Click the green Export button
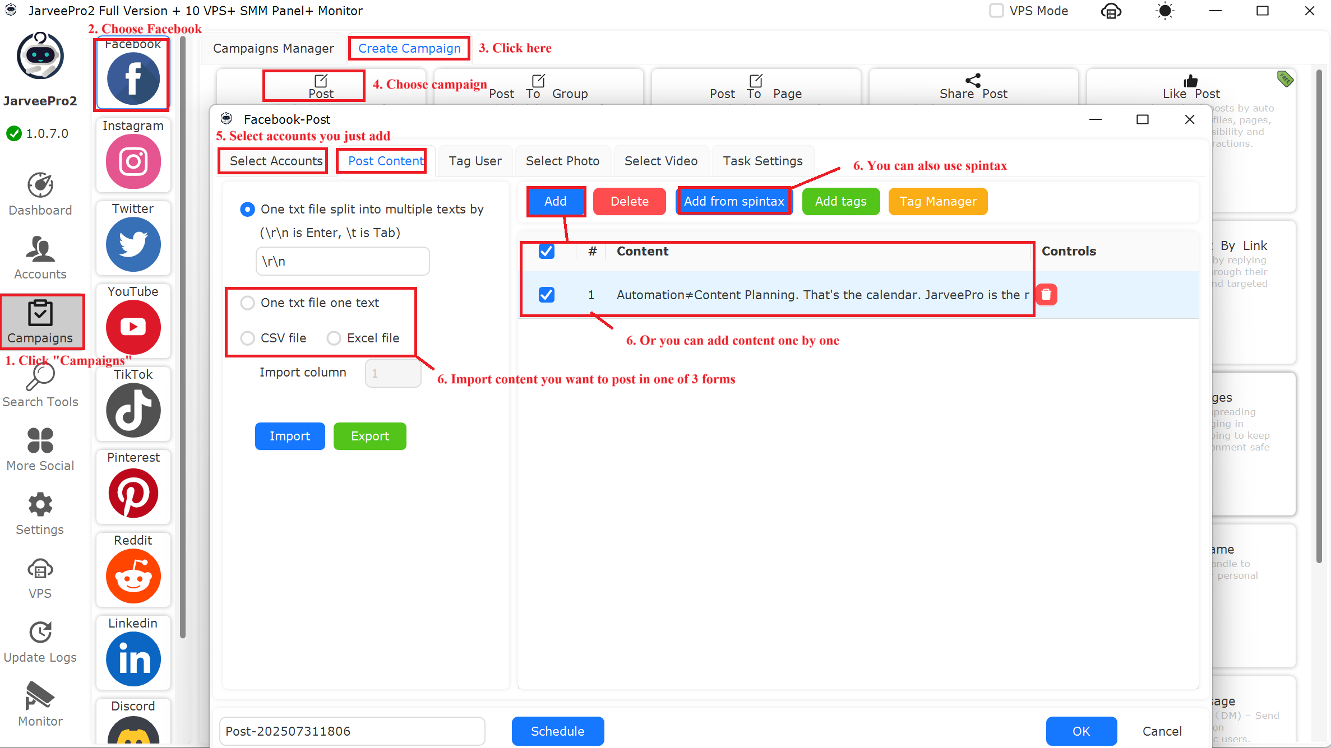 [370, 436]
